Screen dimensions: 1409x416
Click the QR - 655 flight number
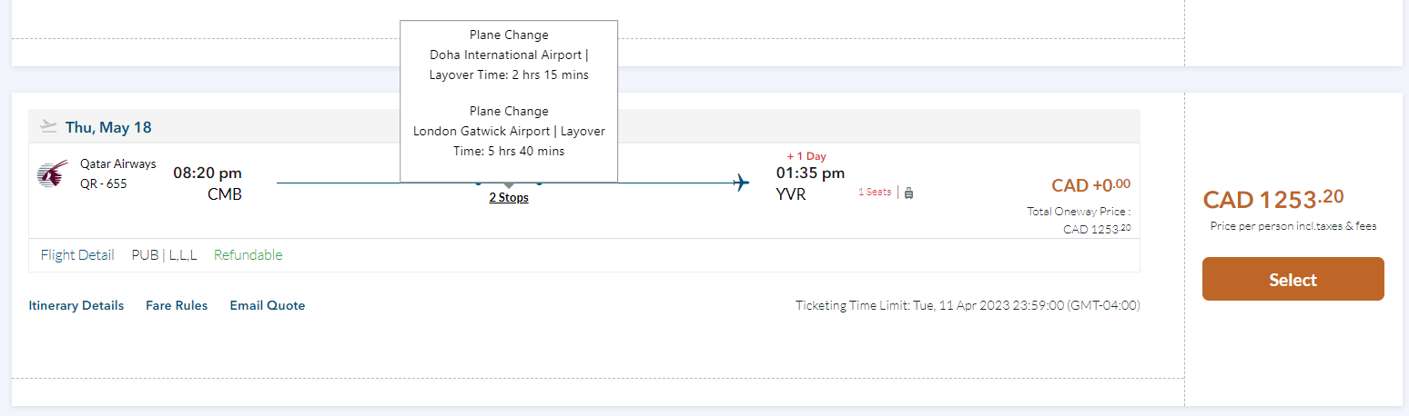[x=104, y=183]
